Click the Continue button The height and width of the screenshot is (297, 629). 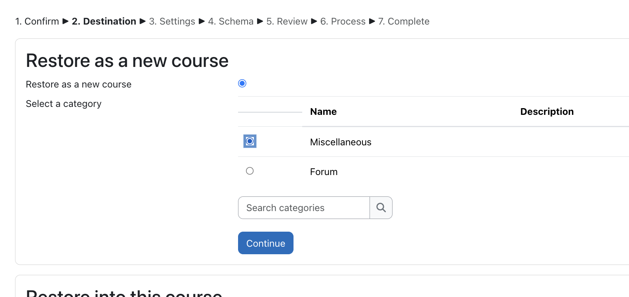point(266,243)
